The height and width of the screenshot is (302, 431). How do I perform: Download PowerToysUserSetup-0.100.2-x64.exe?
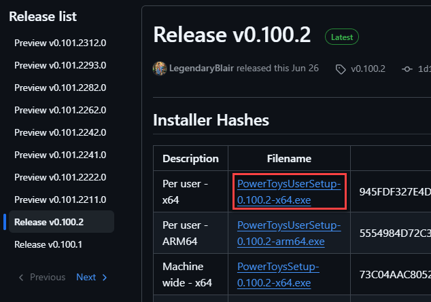tap(289, 192)
